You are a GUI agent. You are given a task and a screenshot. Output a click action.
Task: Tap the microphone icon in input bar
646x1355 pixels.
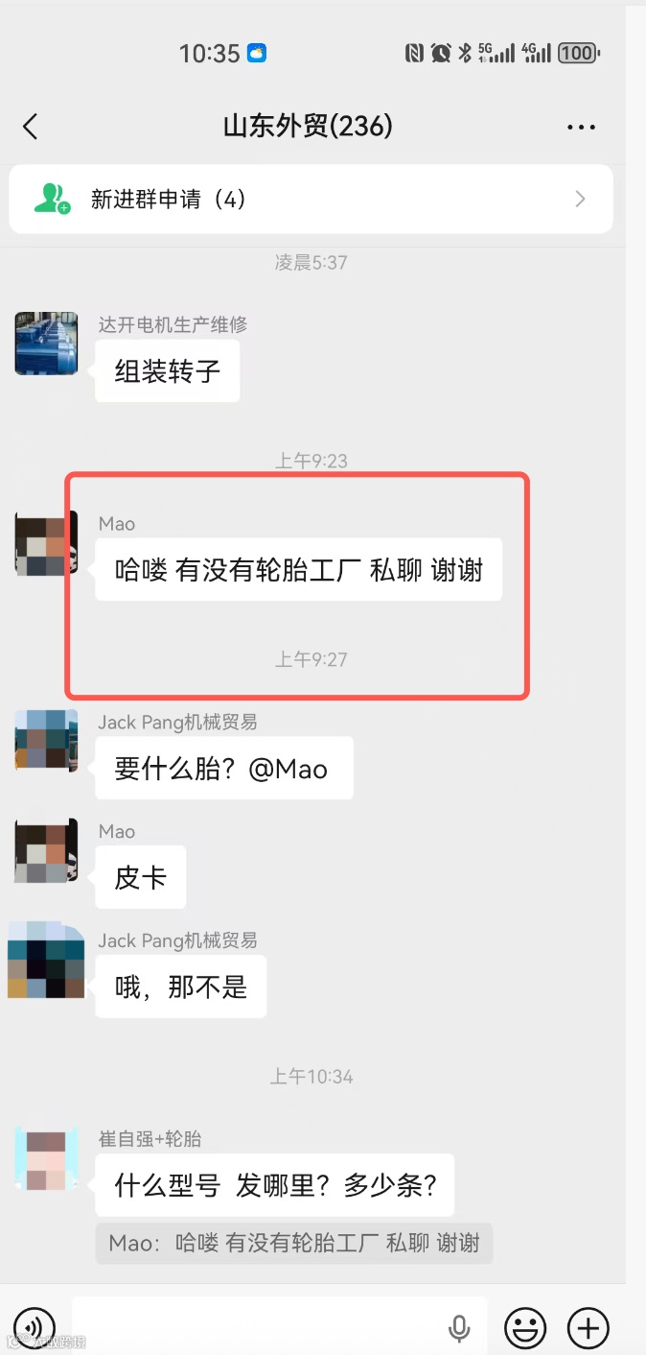[459, 1328]
